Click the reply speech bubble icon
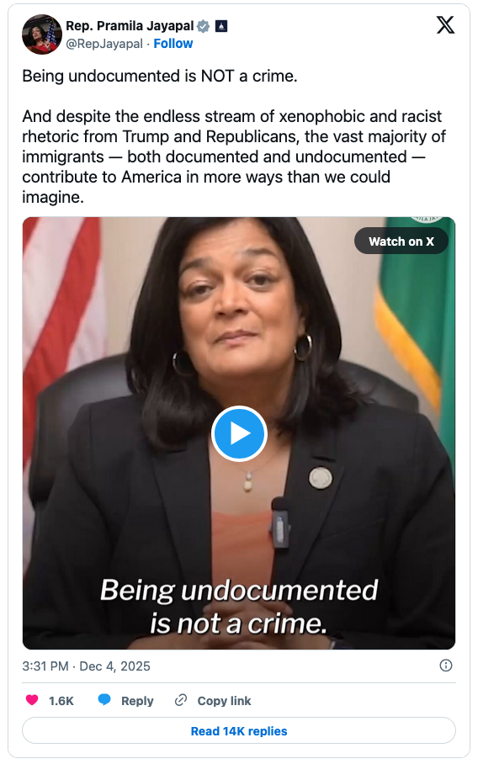 click(x=104, y=700)
